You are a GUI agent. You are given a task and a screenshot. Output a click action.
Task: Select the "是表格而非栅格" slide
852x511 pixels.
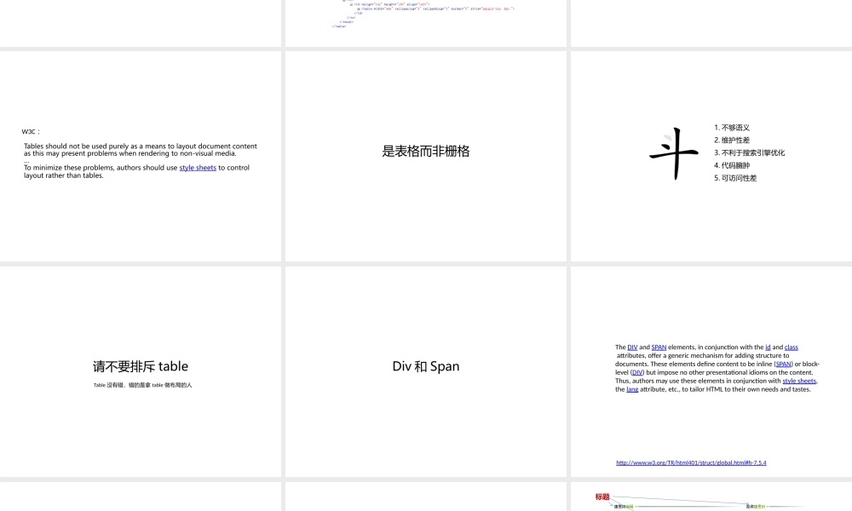pos(426,155)
